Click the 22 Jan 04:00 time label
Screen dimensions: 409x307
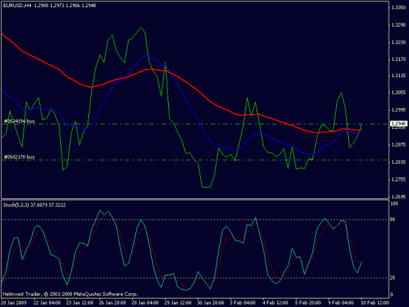[x=47, y=303]
